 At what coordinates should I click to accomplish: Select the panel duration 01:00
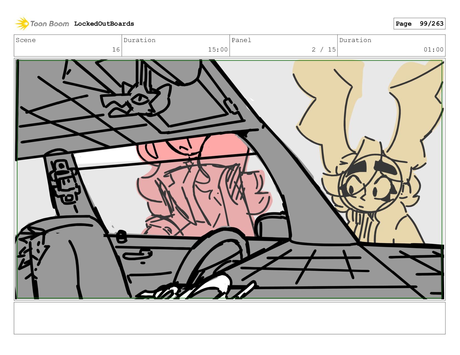point(434,50)
